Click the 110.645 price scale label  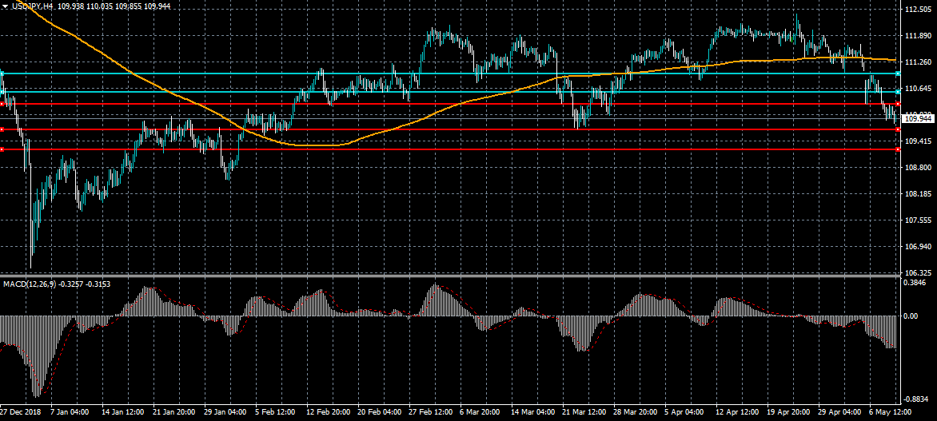919,89
